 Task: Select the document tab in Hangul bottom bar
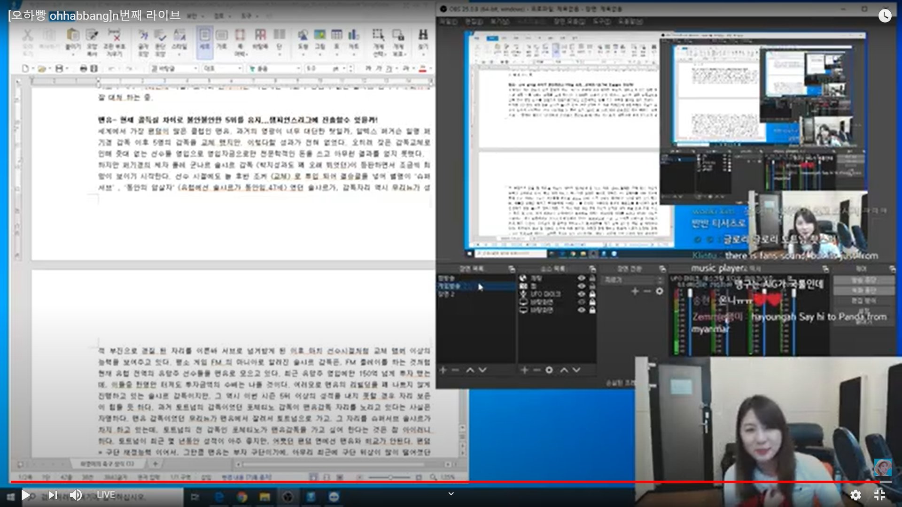point(108,464)
